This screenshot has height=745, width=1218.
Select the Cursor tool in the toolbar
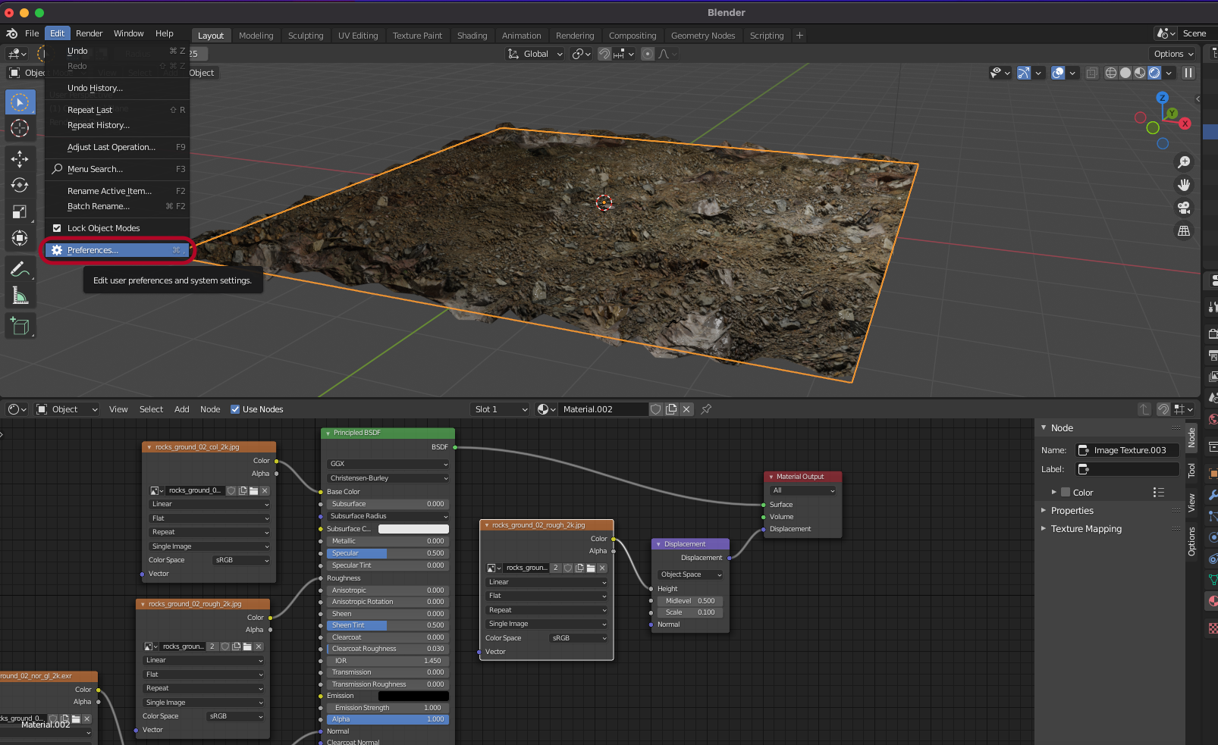coord(20,128)
